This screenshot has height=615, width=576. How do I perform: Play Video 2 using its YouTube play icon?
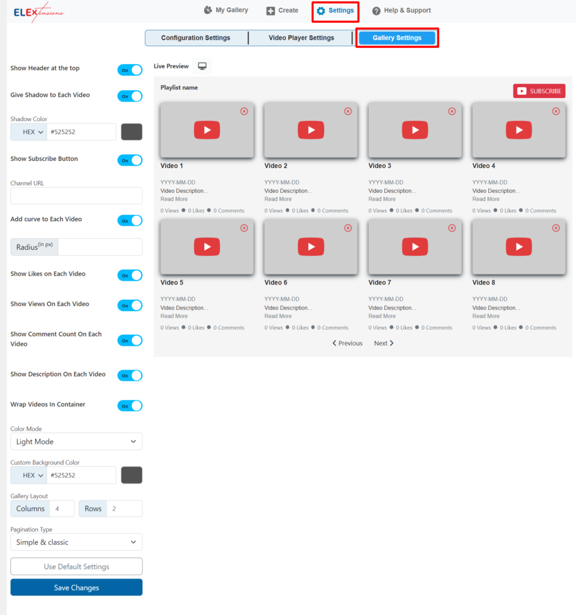pyautogui.click(x=311, y=130)
